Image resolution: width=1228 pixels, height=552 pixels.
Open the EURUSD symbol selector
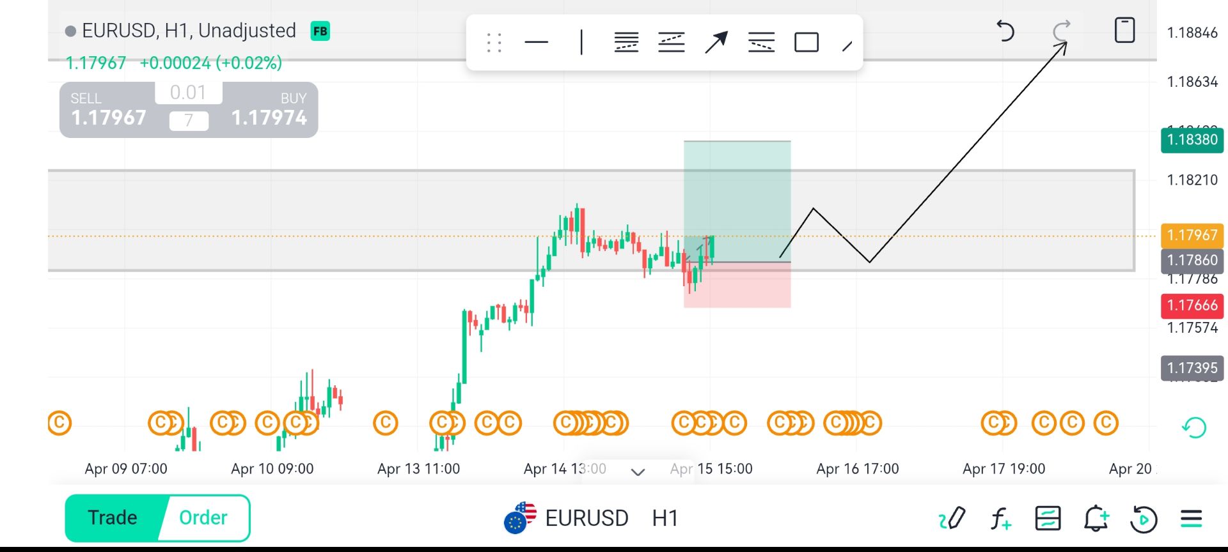tap(585, 518)
